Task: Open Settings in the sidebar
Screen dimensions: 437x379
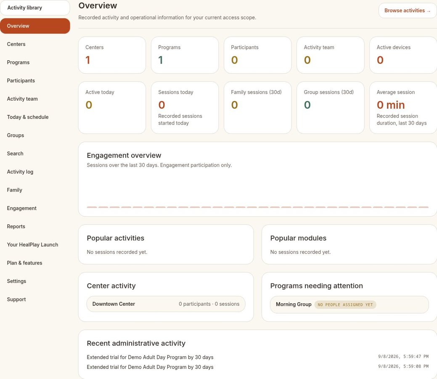Action: [35, 281]
